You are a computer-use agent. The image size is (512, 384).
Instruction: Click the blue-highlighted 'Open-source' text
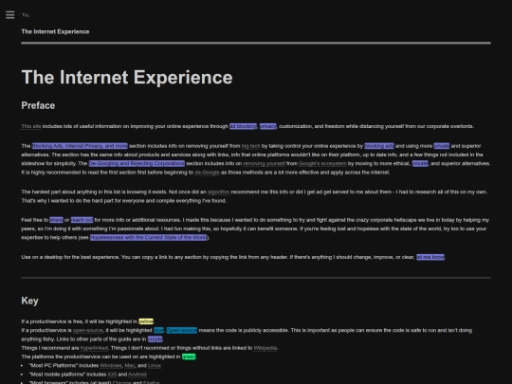coord(182,331)
